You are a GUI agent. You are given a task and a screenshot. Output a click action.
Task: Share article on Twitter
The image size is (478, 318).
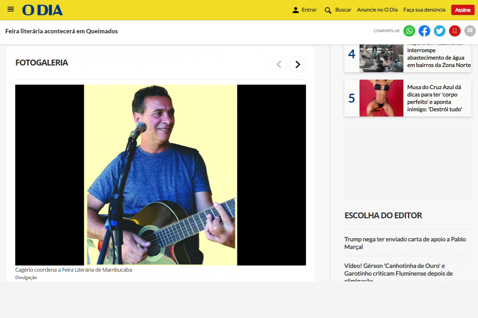click(440, 31)
